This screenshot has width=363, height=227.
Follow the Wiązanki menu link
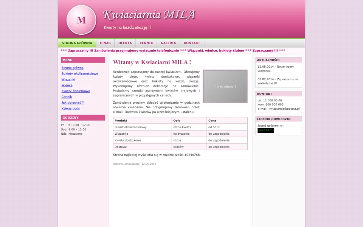68,79
